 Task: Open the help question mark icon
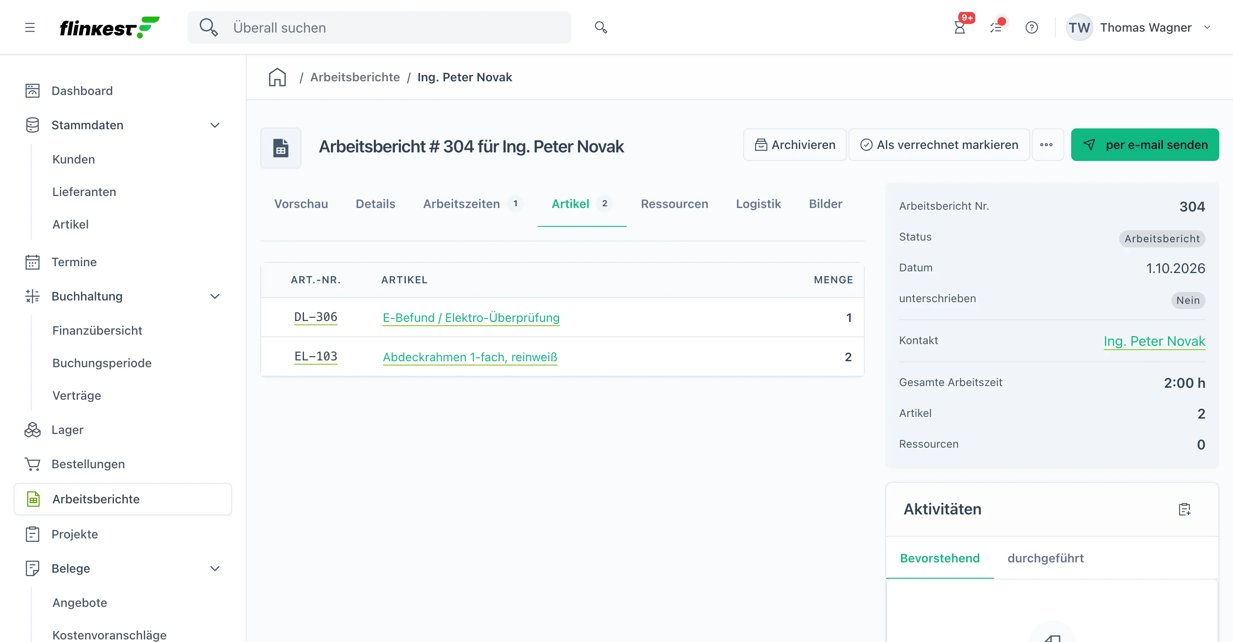(1031, 27)
